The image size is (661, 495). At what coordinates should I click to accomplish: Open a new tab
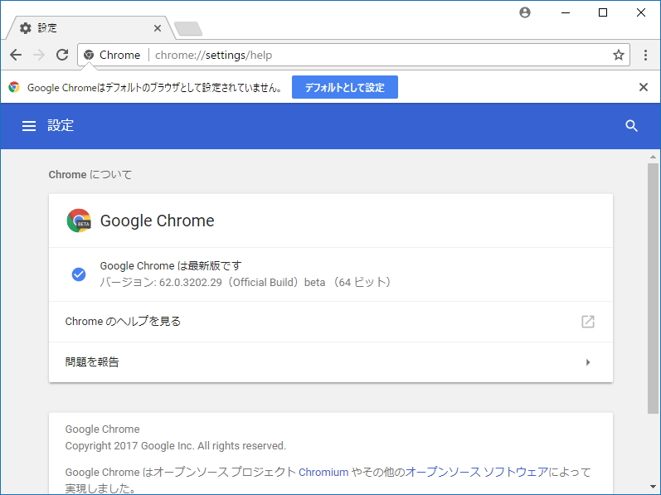point(188,29)
